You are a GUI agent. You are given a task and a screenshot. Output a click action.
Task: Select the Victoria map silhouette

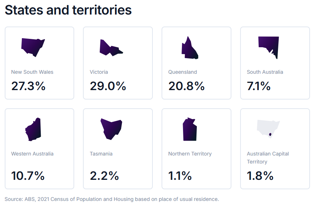(x=110, y=48)
